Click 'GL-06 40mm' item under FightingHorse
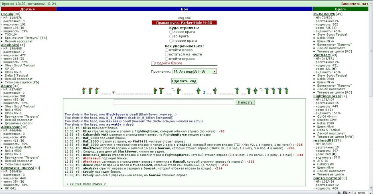373x194 pixels. [x=327, y=116]
